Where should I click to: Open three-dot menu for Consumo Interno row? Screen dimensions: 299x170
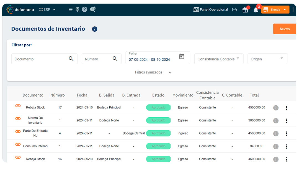286,146
